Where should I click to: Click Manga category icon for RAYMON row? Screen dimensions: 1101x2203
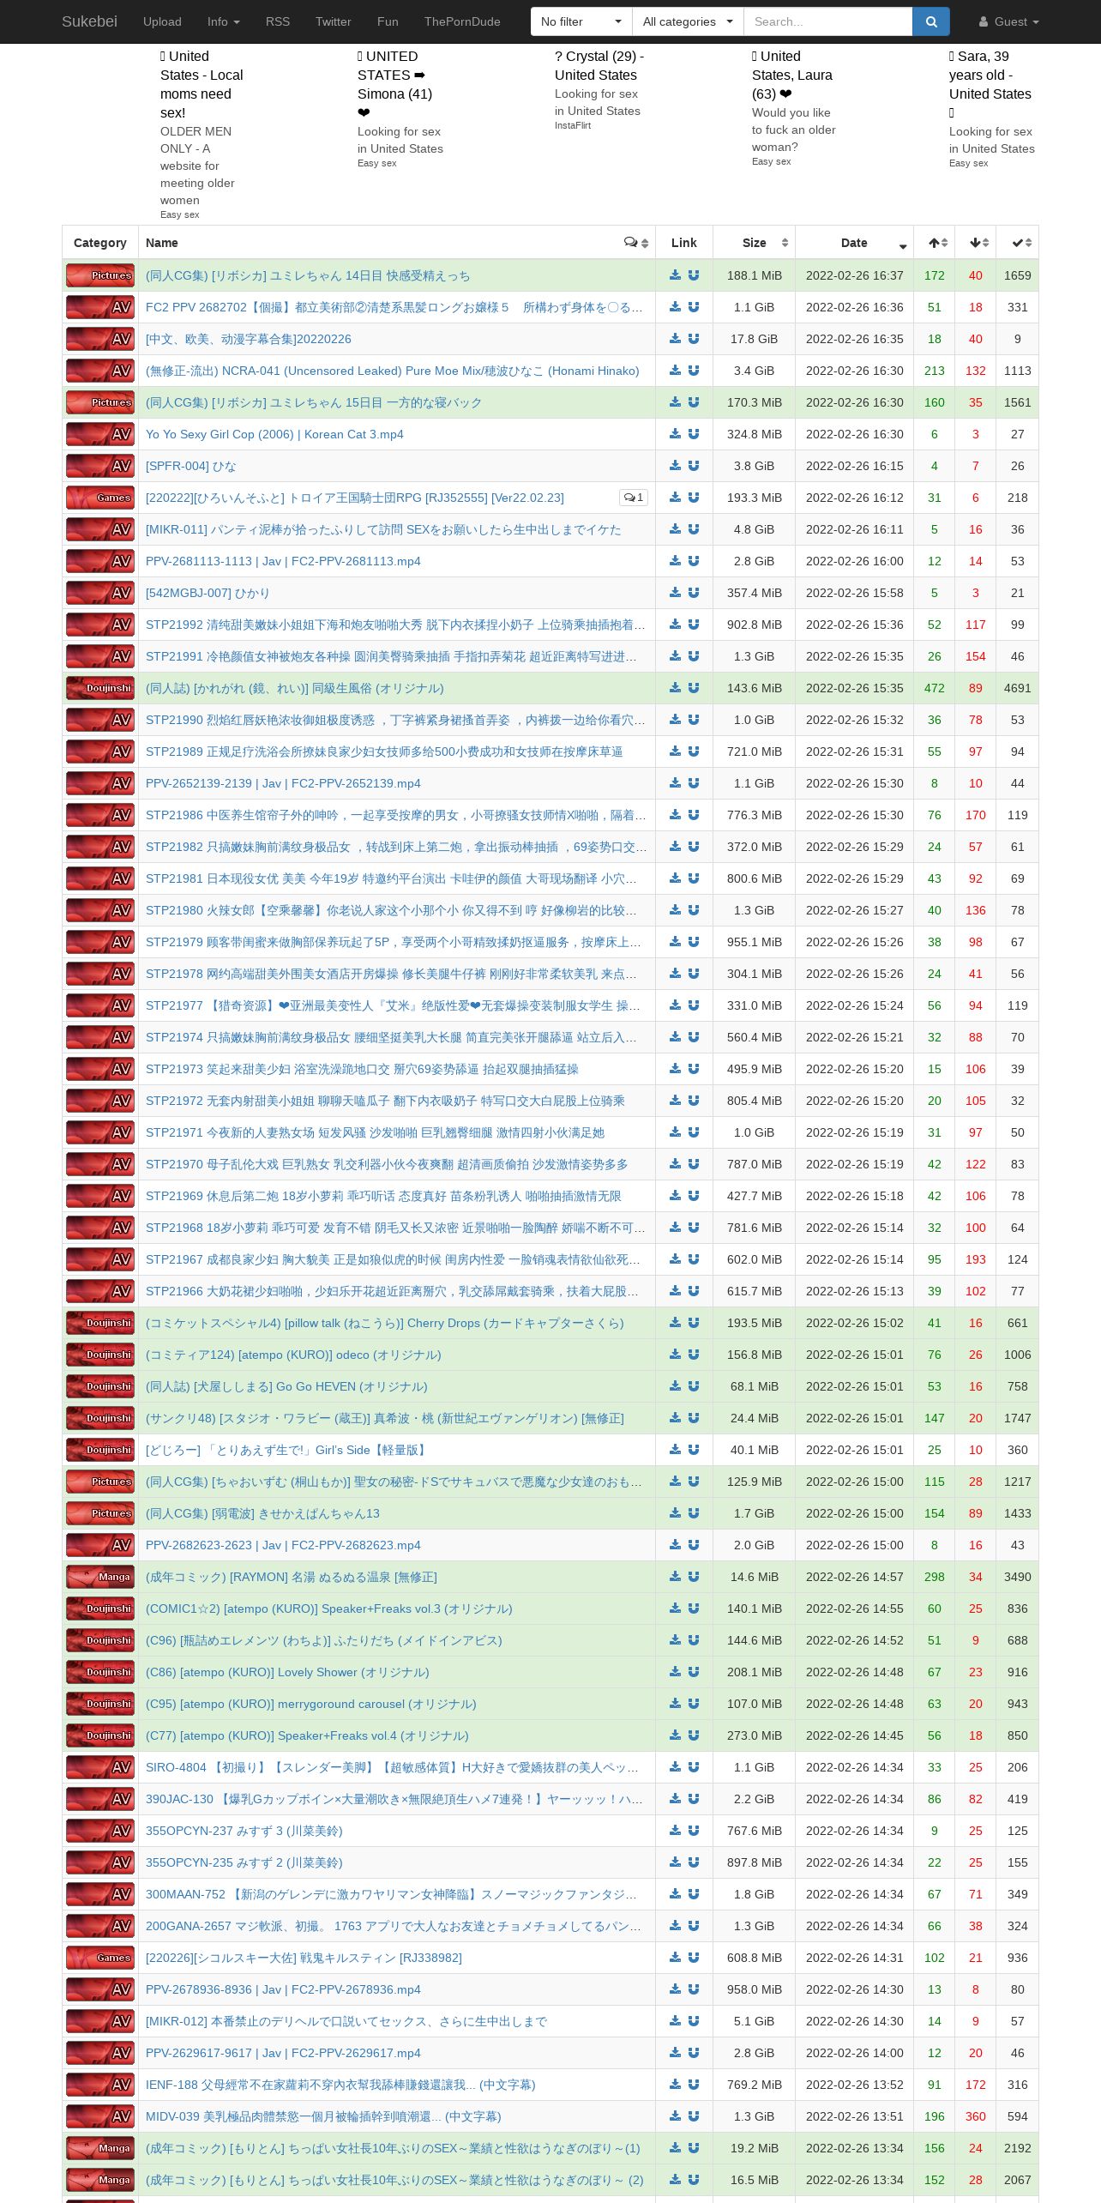tap(100, 1577)
